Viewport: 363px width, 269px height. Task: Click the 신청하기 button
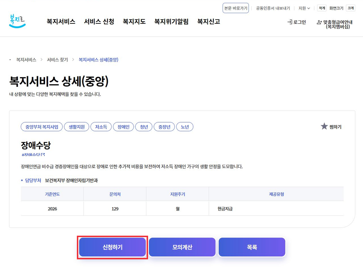112,247
